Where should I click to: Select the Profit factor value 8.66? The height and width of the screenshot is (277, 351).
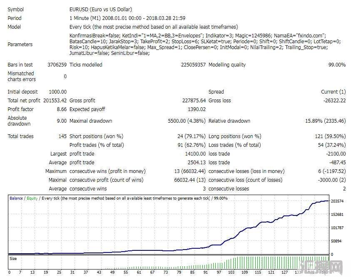(61, 109)
